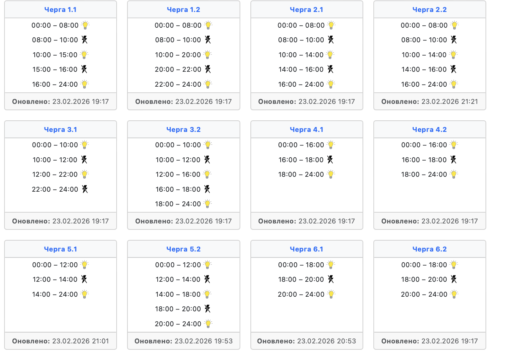Click light bulb icon for 10:00 – 20:00 in Черга 1.2
Screen dimensions: 518x352
pos(208,55)
